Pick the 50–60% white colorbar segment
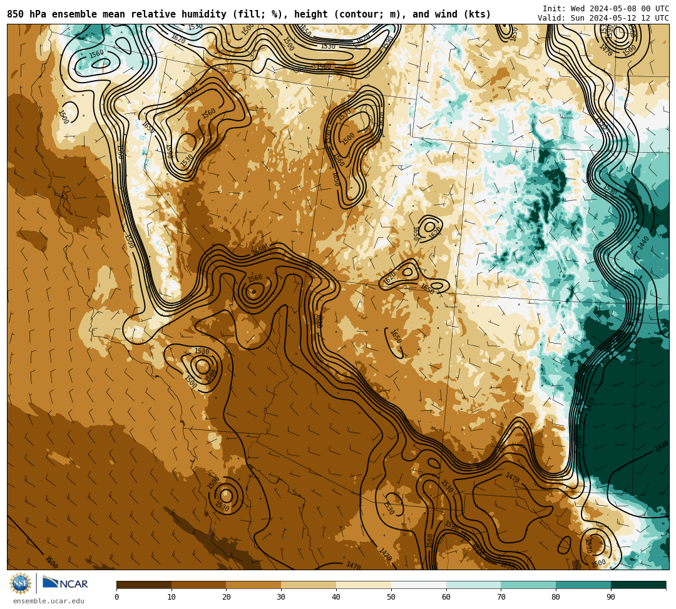This screenshot has height=609, width=676. [x=419, y=585]
